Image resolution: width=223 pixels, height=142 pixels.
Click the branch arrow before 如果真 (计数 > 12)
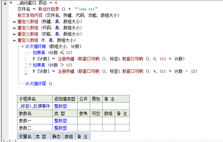click(x=29, y=65)
